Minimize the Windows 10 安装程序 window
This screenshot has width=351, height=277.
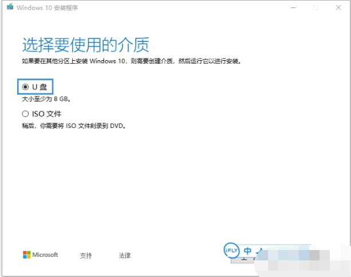293,7
